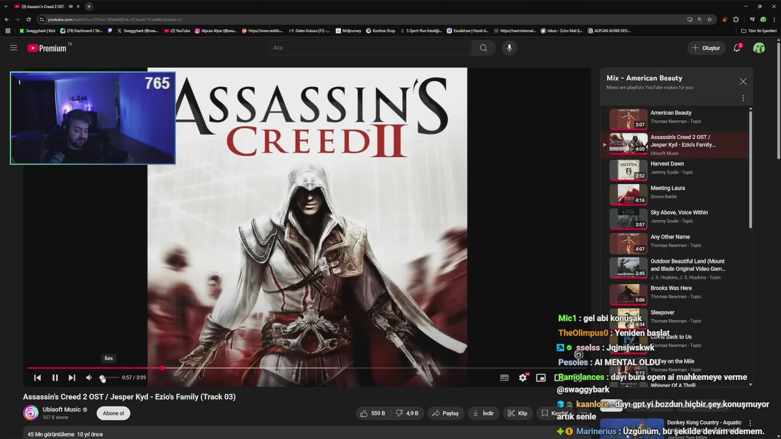Open the account avatar menu
781x439 pixels.
pos(759,48)
